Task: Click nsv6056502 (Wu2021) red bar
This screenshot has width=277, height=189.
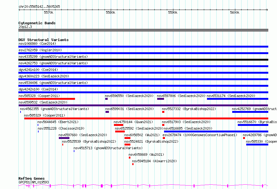Action: click(x=127, y=138)
